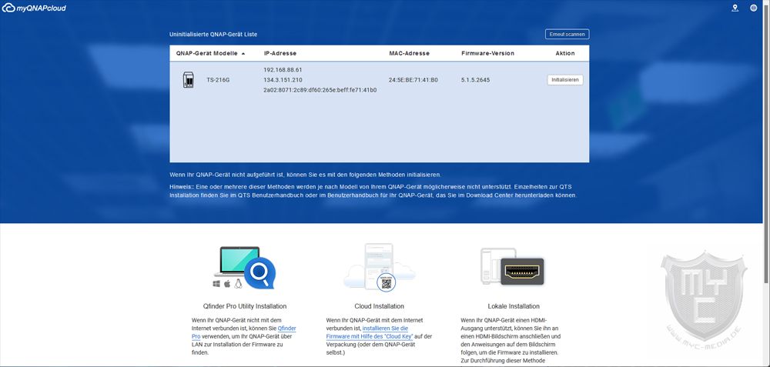The image size is (770, 367).
Task: Open the language globe icon
Action: (753, 8)
